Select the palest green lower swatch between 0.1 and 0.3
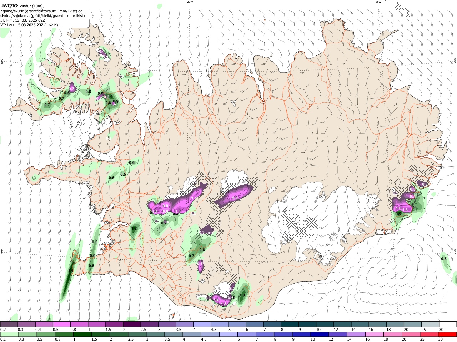457x342 pixels. pyautogui.click(x=9, y=334)
